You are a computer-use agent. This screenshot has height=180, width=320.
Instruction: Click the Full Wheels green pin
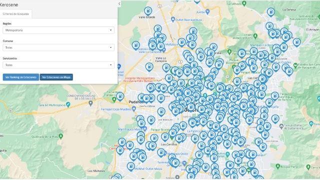[244, 3]
